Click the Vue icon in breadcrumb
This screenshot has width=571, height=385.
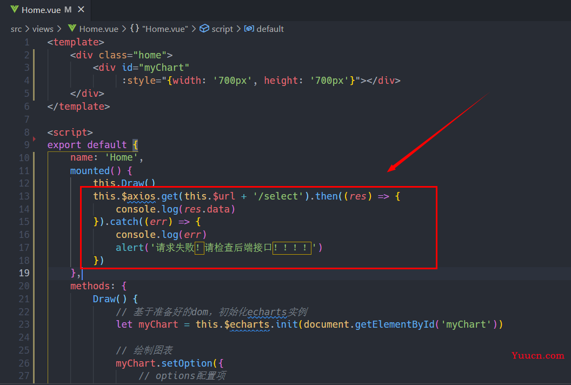tap(72, 29)
